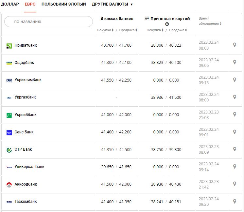
Task: Open the Приватбанк bank link
Action: [x=26, y=45]
